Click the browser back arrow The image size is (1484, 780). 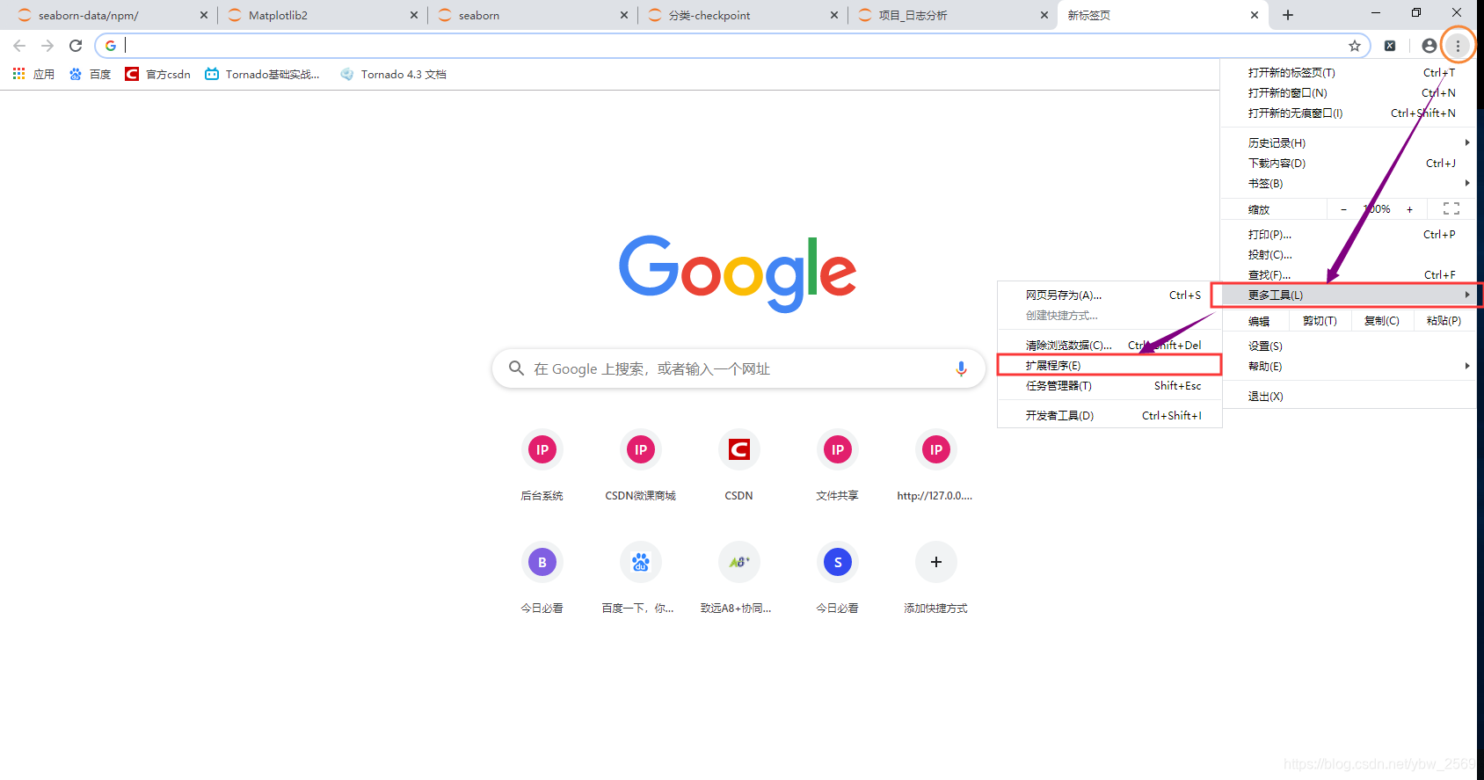[19, 46]
